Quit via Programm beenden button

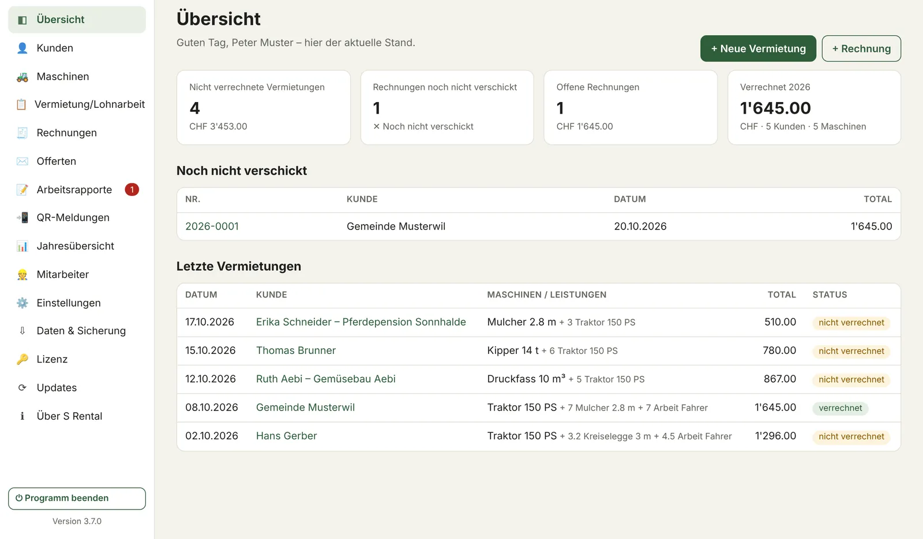tap(77, 499)
